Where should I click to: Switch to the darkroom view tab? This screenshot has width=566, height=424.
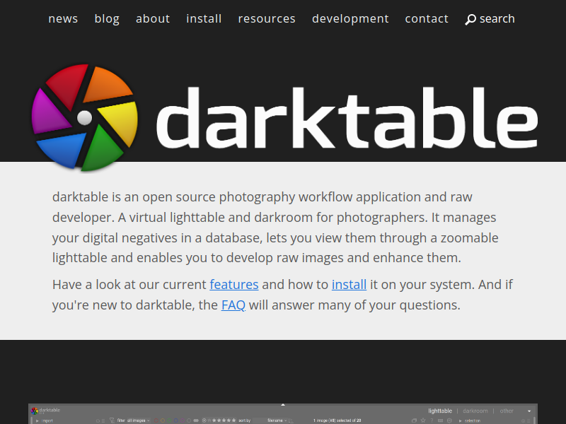pos(475,411)
